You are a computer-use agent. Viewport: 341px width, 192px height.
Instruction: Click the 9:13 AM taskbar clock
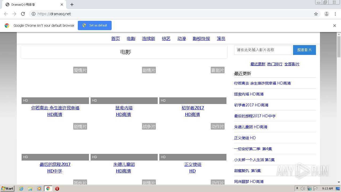[327, 189]
